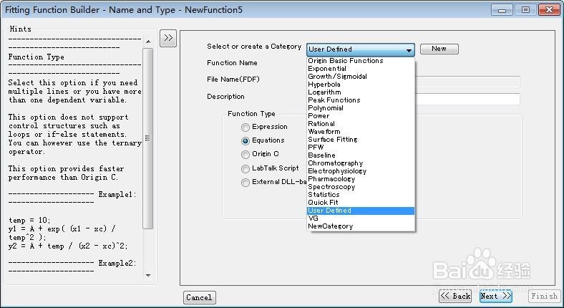
Task: Select highlighted User Defined list entry
Action: (361, 211)
